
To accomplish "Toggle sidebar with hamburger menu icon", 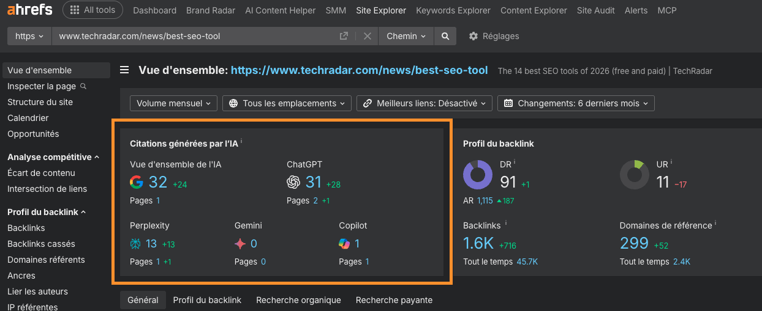I will [124, 70].
